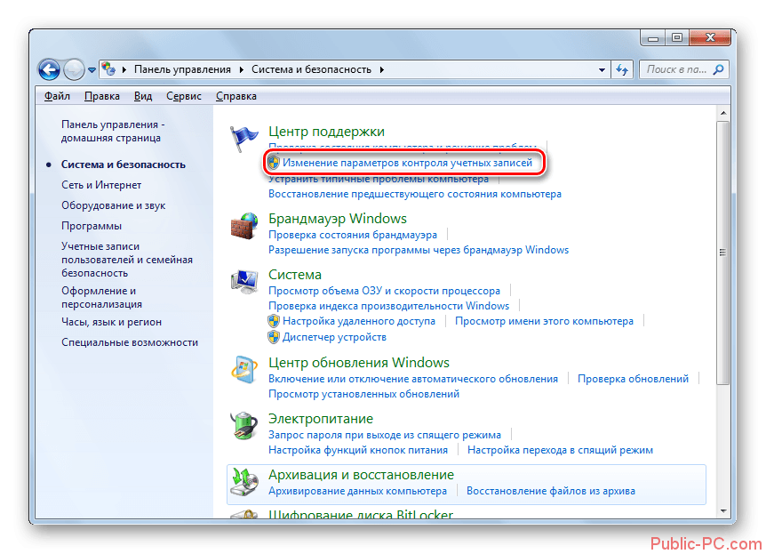Click the Action Center flag icon

[x=244, y=139]
